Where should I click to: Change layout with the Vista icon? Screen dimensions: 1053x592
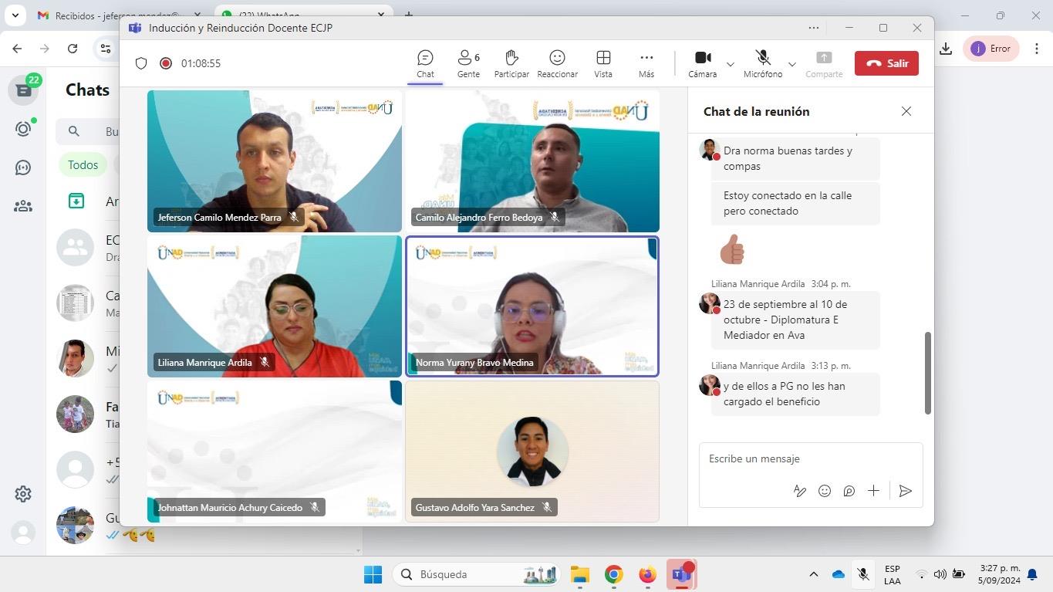603,63
